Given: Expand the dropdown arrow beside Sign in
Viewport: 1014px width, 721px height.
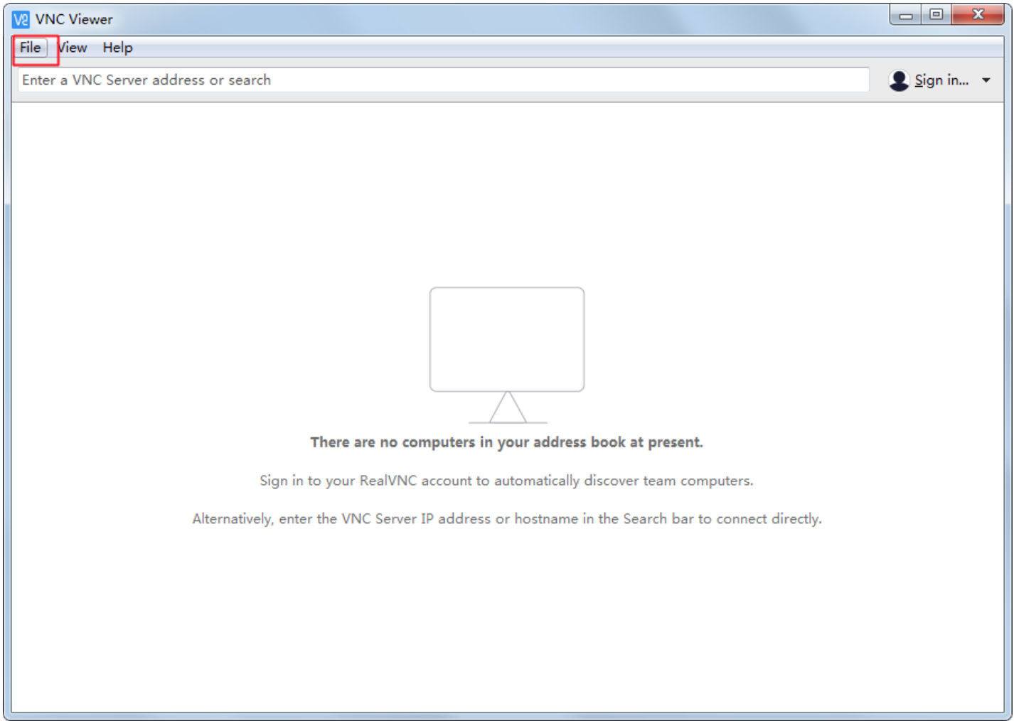Looking at the screenshot, I should pyautogui.click(x=986, y=80).
